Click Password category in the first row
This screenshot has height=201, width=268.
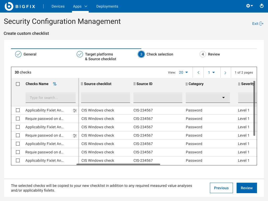pos(194,110)
